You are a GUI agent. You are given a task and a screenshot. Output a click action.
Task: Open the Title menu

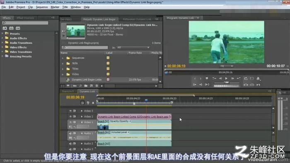(x=65, y=7)
